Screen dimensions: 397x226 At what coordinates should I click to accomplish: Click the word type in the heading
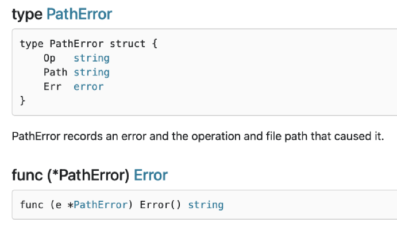27,14
